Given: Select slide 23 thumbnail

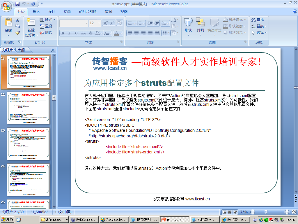Looking at the screenshot, I should pyautogui.click(x=28, y=143).
